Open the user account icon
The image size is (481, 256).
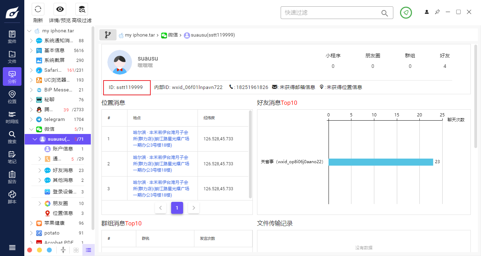pos(427,12)
